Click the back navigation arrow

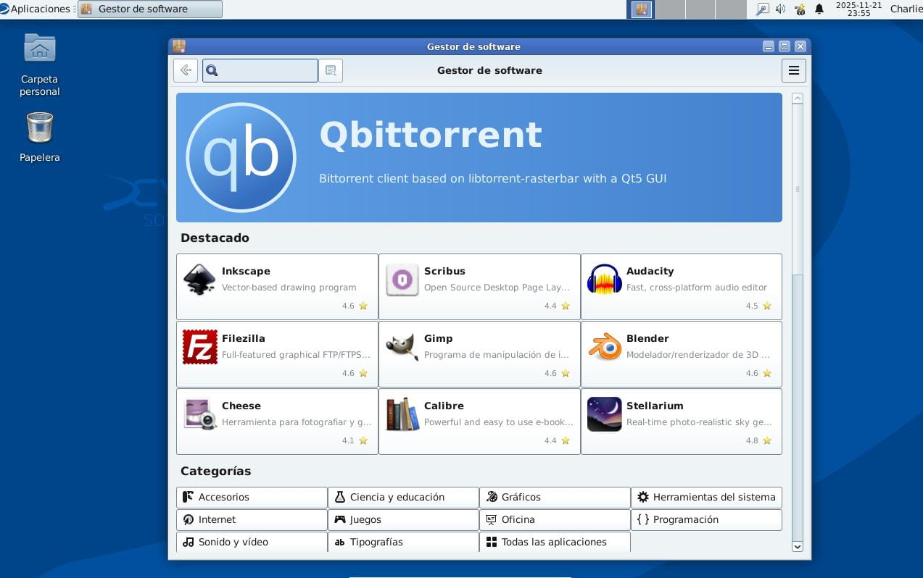[185, 70]
